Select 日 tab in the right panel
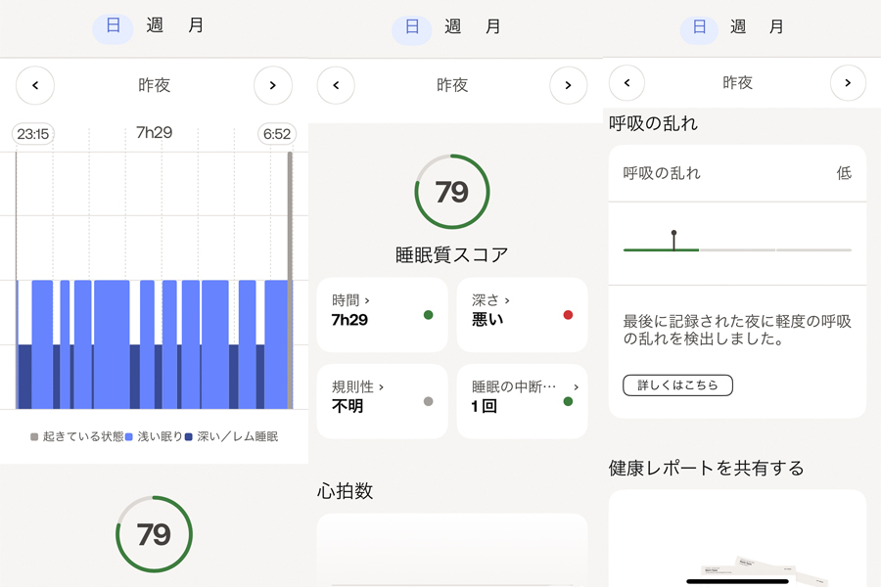Viewport: 881px width, 587px height. pos(699,27)
